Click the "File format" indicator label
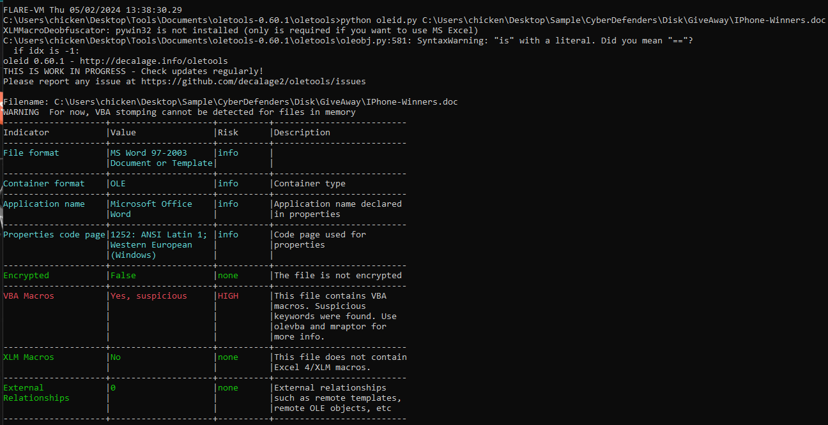The image size is (828, 425). click(31, 153)
